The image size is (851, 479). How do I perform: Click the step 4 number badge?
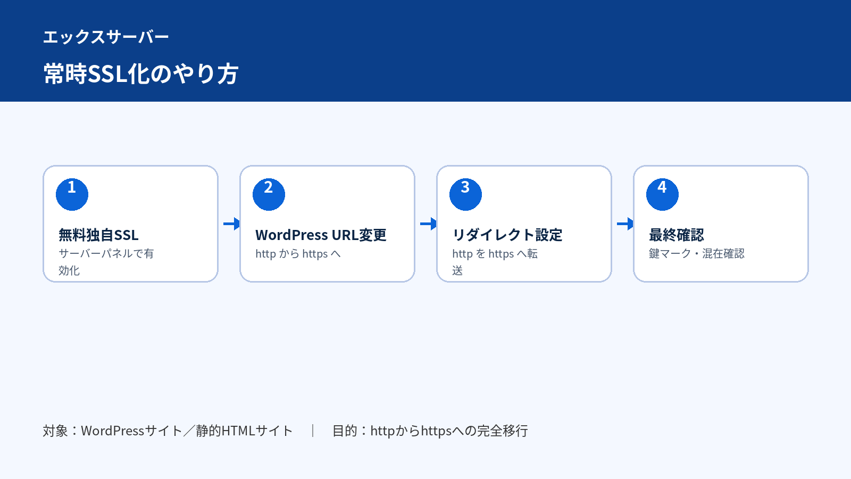tap(662, 194)
